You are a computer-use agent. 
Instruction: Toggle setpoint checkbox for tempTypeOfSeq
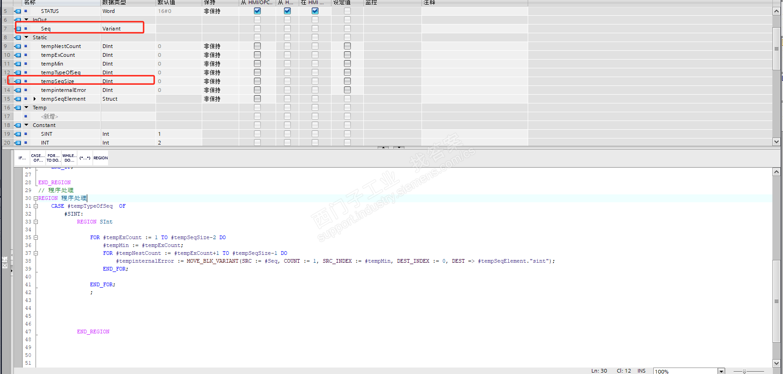pyautogui.click(x=347, y=72)
